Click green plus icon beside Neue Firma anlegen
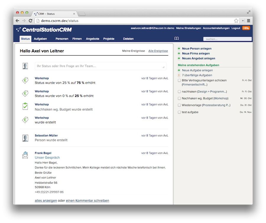Viewport: 266px width, 223px height. 179,54
